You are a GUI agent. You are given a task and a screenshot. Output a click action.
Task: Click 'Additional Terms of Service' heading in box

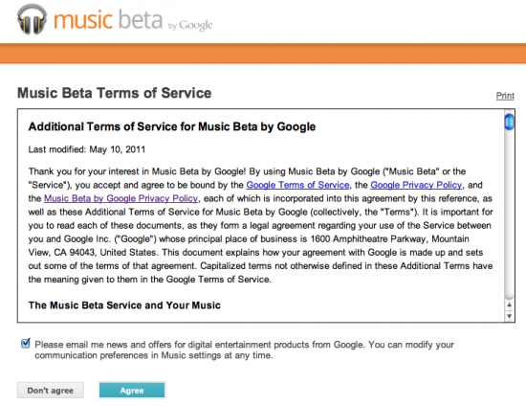[x=172, y=126]
